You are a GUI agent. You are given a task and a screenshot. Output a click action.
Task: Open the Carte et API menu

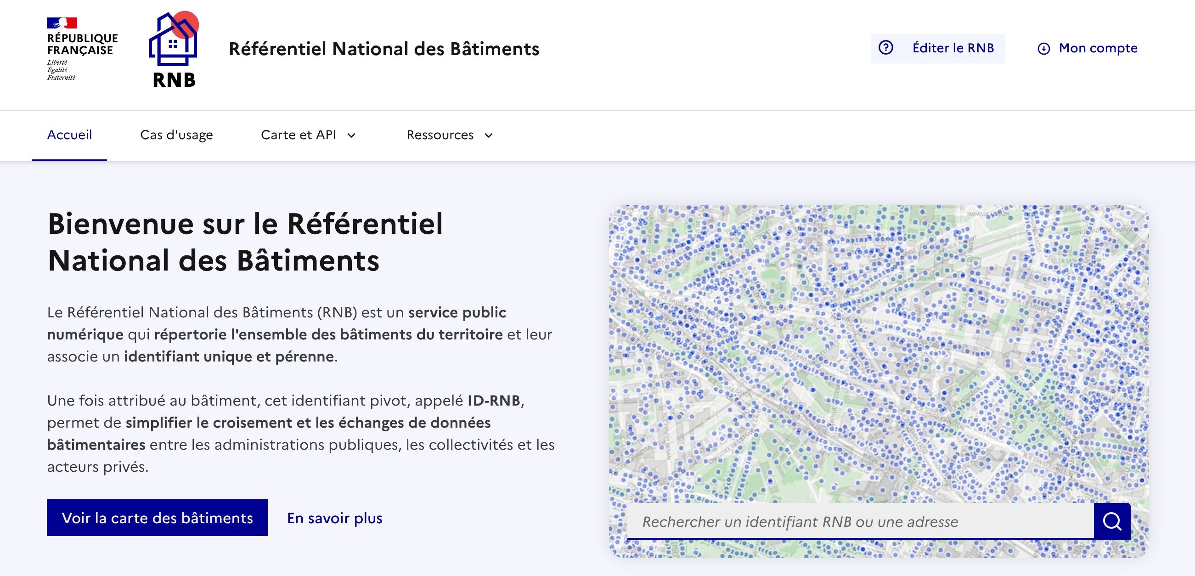click(x=298, y=135)
